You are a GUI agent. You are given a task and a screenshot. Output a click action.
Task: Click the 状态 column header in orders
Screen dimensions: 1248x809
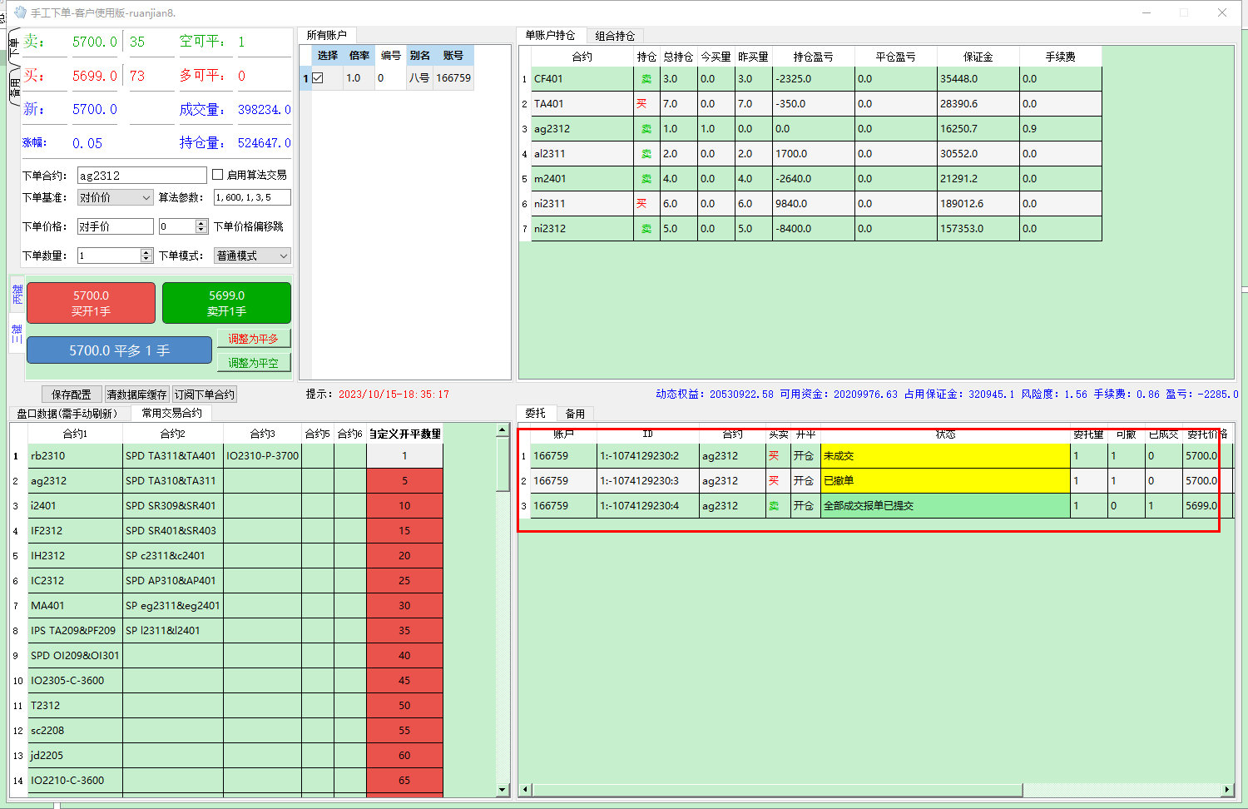pyautogui.click(x=945, y=434)
